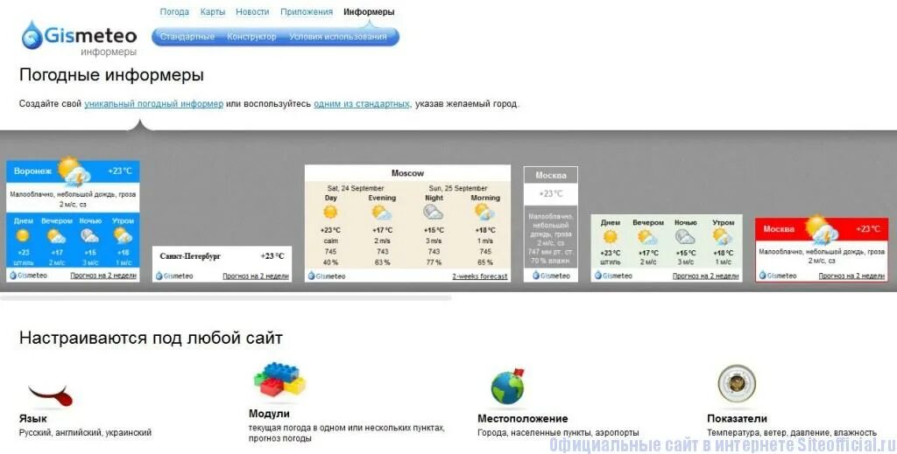Click the globe with flag Местоположение icon
This screenshot has width=897, height=454.
click(508, 386)
